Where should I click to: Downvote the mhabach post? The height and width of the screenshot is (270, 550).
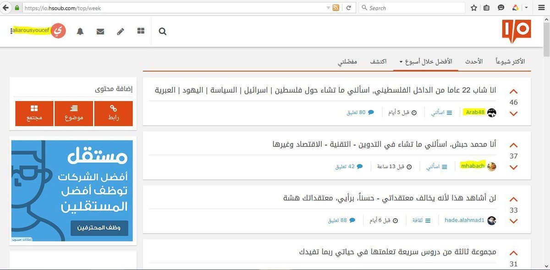(513, 167)
